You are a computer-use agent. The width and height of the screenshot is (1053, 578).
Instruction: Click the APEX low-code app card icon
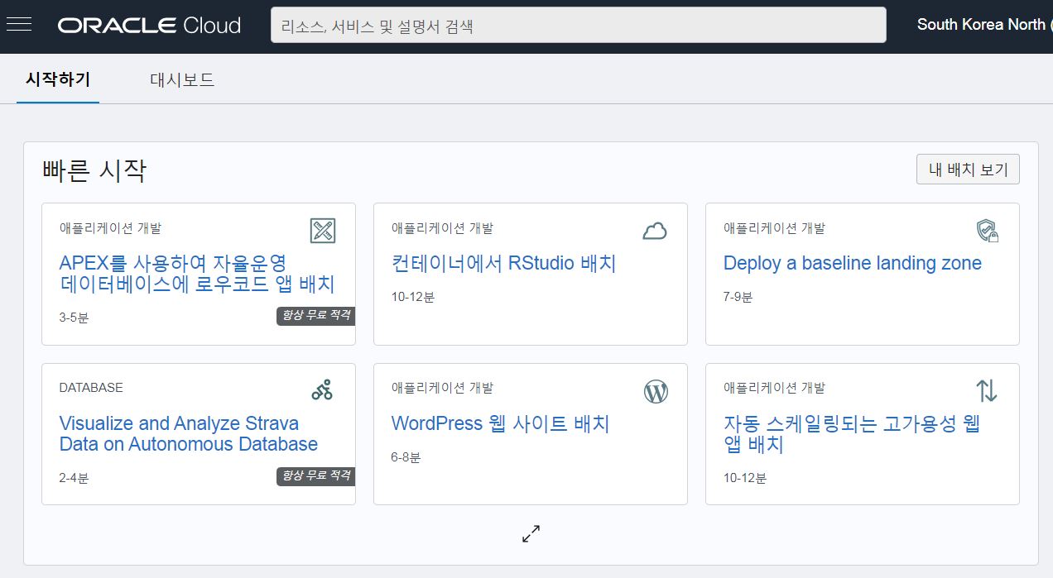click(x=323, y=231)
